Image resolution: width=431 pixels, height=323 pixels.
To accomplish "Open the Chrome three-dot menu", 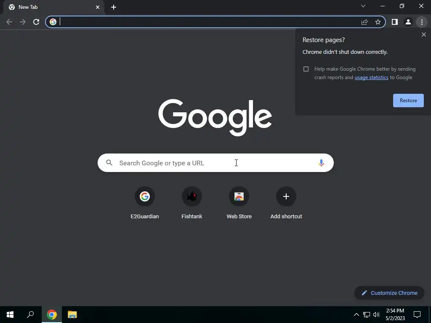I will point(422,22).
